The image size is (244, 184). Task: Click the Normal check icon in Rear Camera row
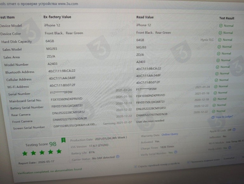[214, 105]
